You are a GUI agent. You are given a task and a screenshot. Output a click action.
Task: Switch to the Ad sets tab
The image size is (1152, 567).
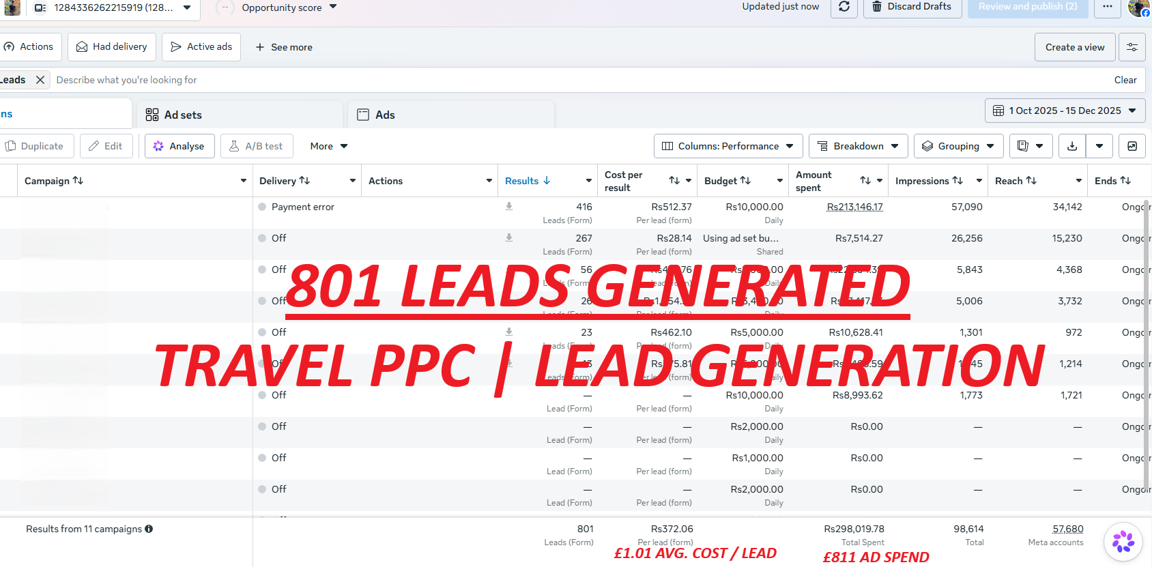pyautogui.click(x=240, y=115)
